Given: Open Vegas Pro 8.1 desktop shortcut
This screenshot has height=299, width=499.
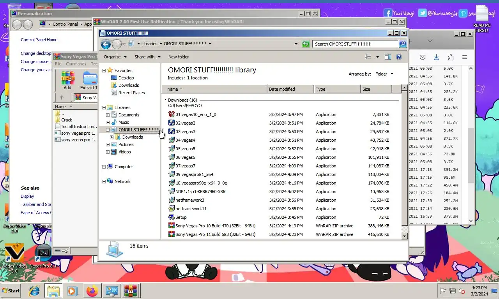Looking at the screenshot, I should coord(43,256).
